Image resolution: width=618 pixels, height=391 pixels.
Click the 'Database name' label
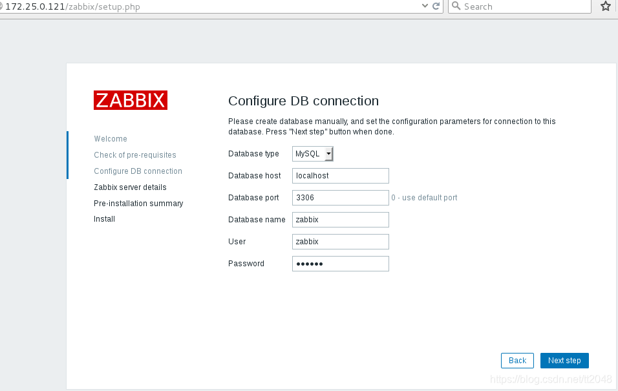click(257, 220)
